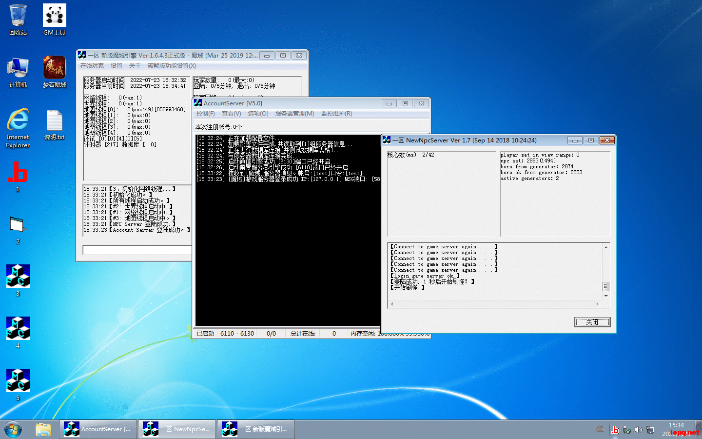Click the 关闭 button in NewNpcServer
Image resolution: width=702 pixels, height=439 pixels.
592,322
